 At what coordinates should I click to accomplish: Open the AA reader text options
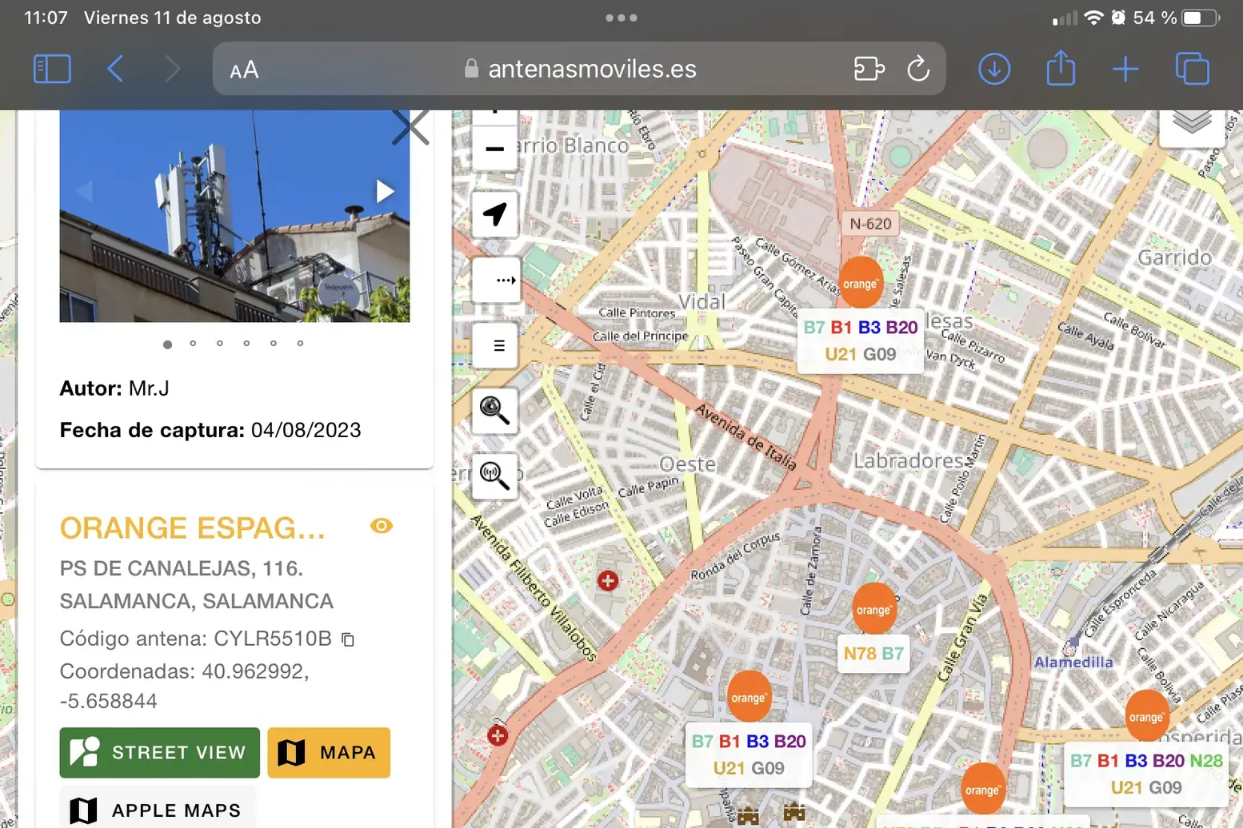244,70
